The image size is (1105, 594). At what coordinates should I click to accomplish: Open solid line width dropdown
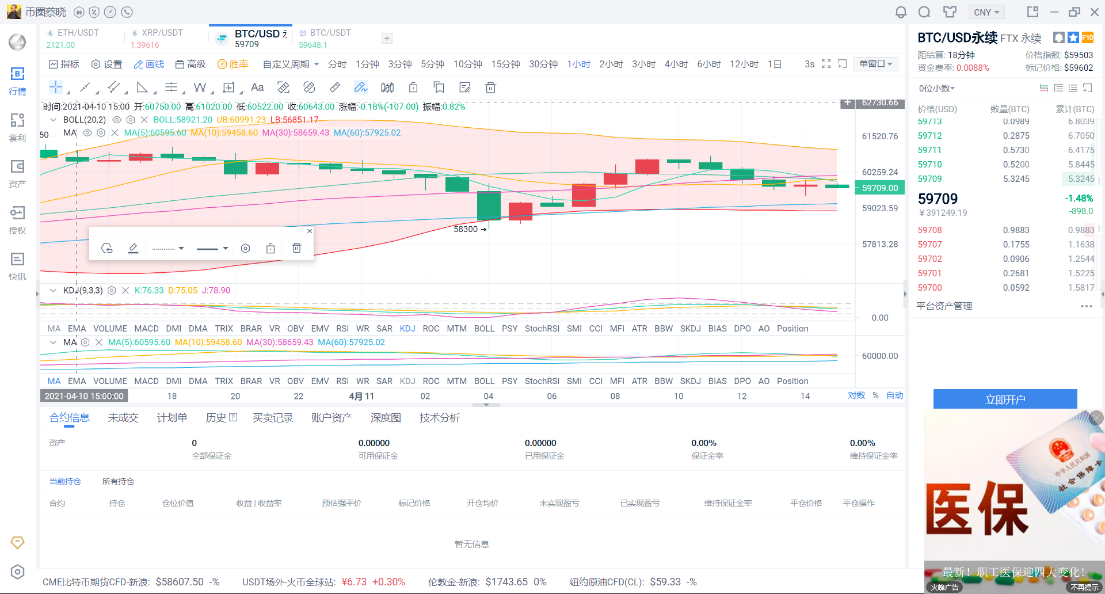pos(212,248)
